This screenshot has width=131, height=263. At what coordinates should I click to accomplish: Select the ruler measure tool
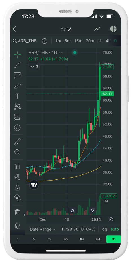click(x=17, y=142)
